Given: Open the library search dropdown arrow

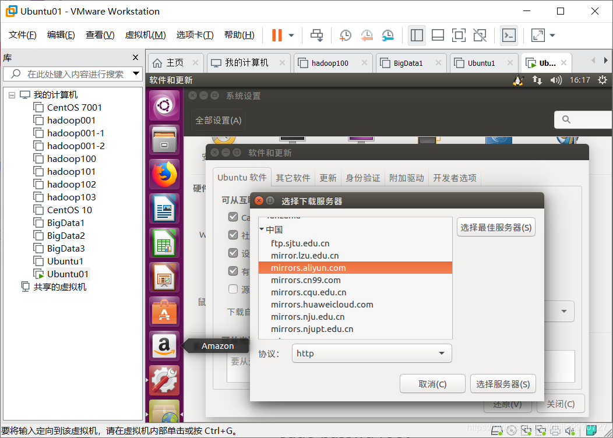Looking at the screenshot, I should coord(136,73).
